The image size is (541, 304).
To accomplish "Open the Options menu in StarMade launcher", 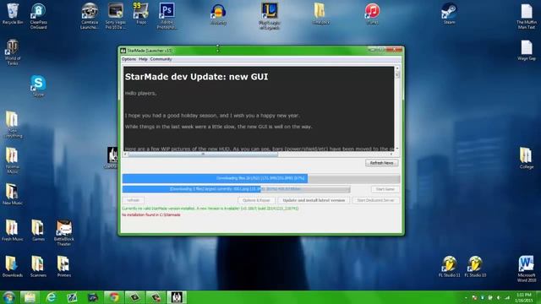I will click(128, 59).
